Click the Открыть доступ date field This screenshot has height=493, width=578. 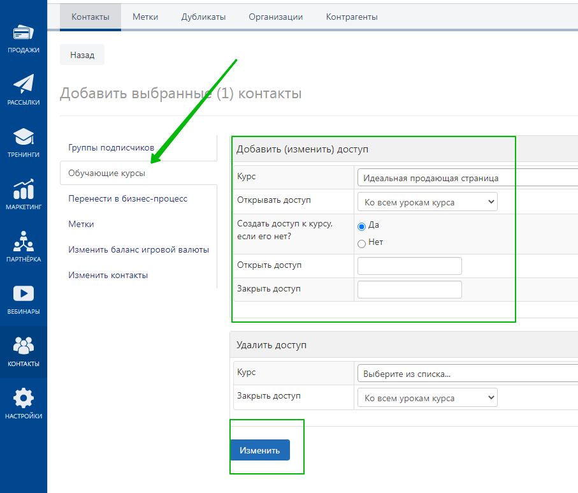(x=410, y=266)
